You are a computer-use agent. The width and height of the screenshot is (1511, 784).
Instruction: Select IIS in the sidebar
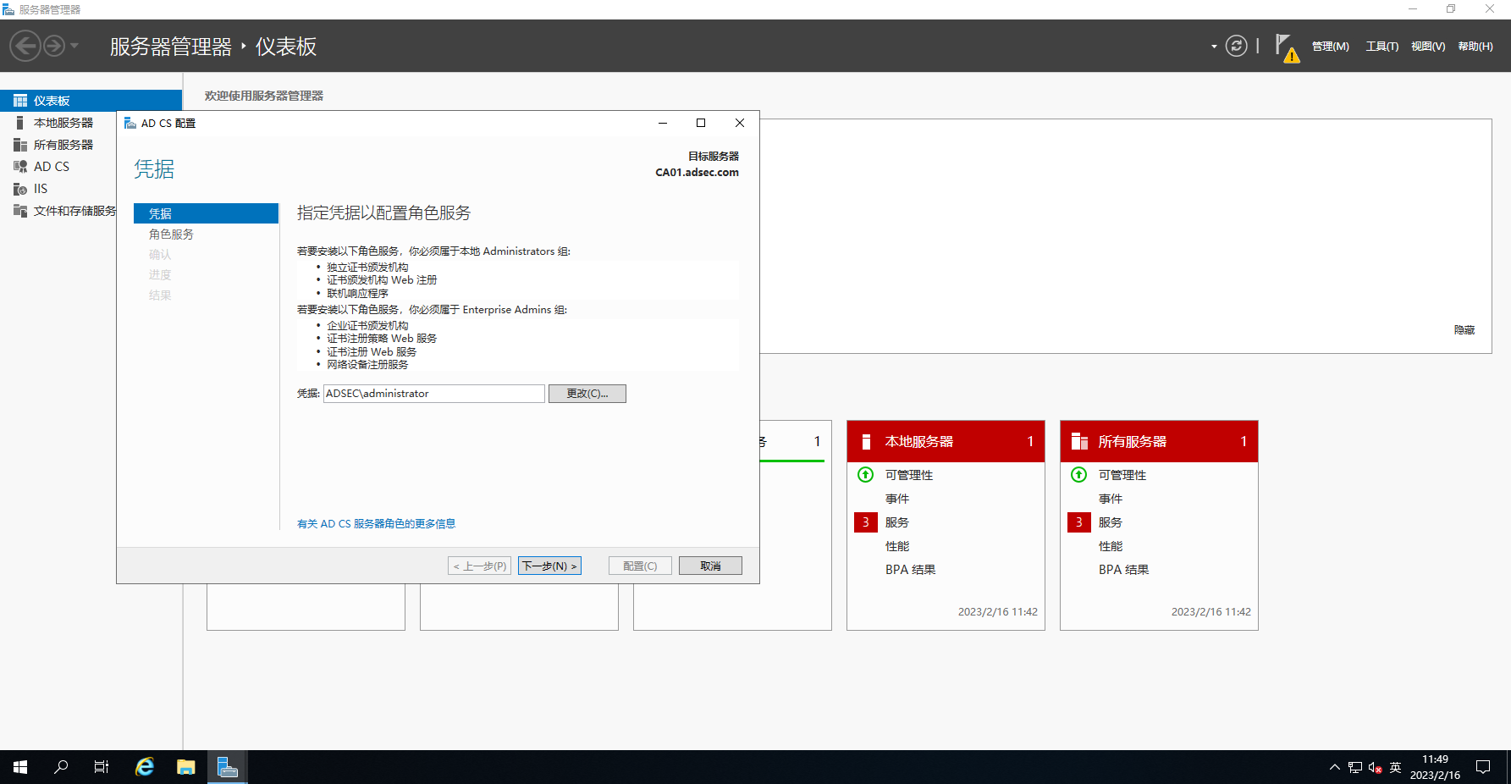41,189
